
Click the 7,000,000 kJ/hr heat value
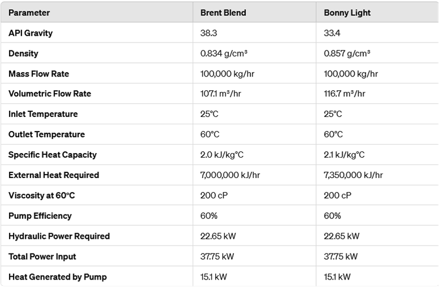pyautogui.click(x=230, y=175)
